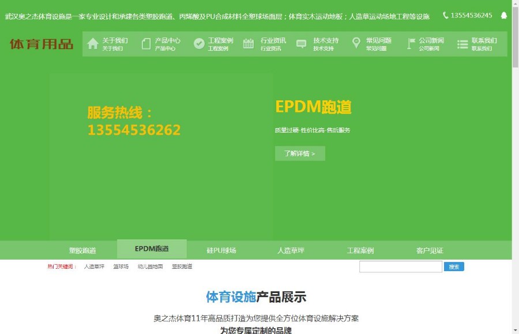Go to the 行业资讯 menu item
Viewport: 519px width, 334px height.
pos(273,44)
